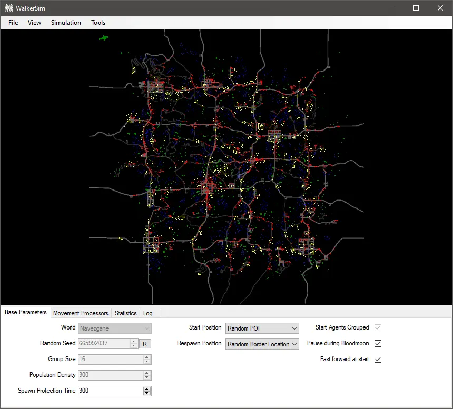Image resolution: width=453 pixels, height=409 pixels.
Task: Increase Spawn Protection Time with up arrow
Action: 147,388
